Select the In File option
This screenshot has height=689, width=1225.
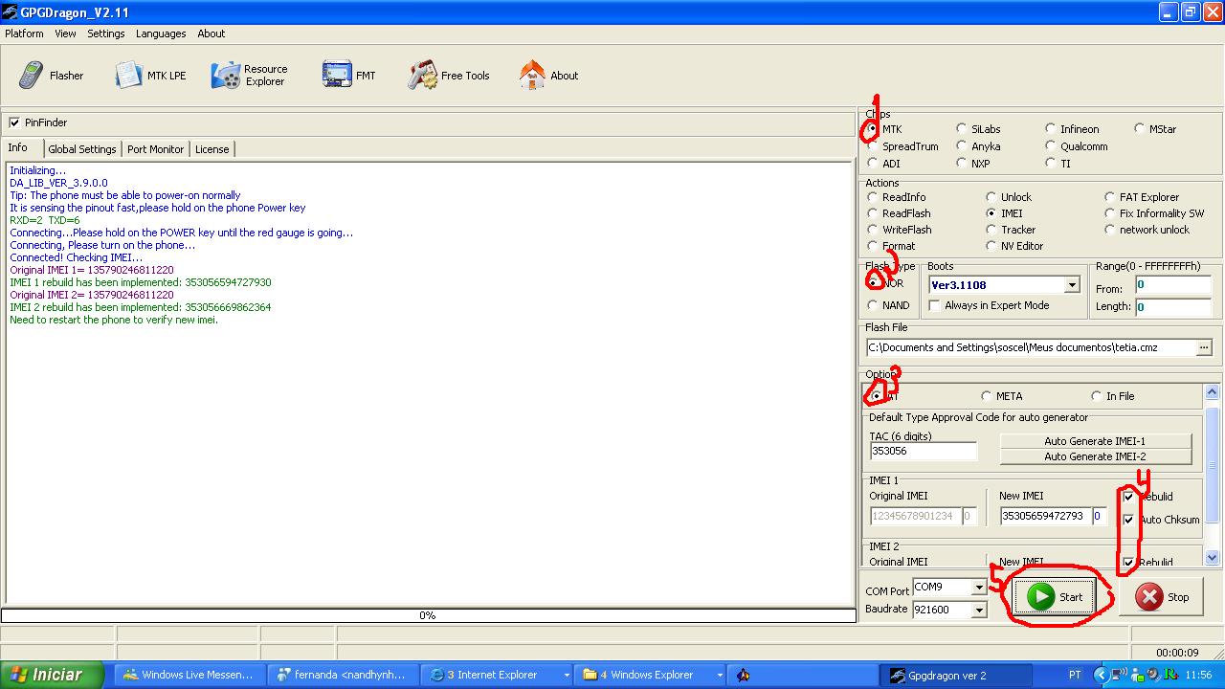click(x=1096, y=396)
